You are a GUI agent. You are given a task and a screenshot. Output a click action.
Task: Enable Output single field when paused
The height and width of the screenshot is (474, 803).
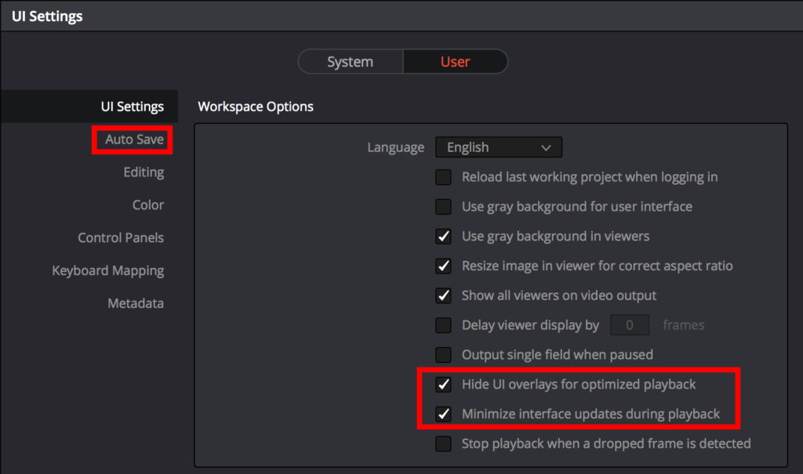(444, 355)
